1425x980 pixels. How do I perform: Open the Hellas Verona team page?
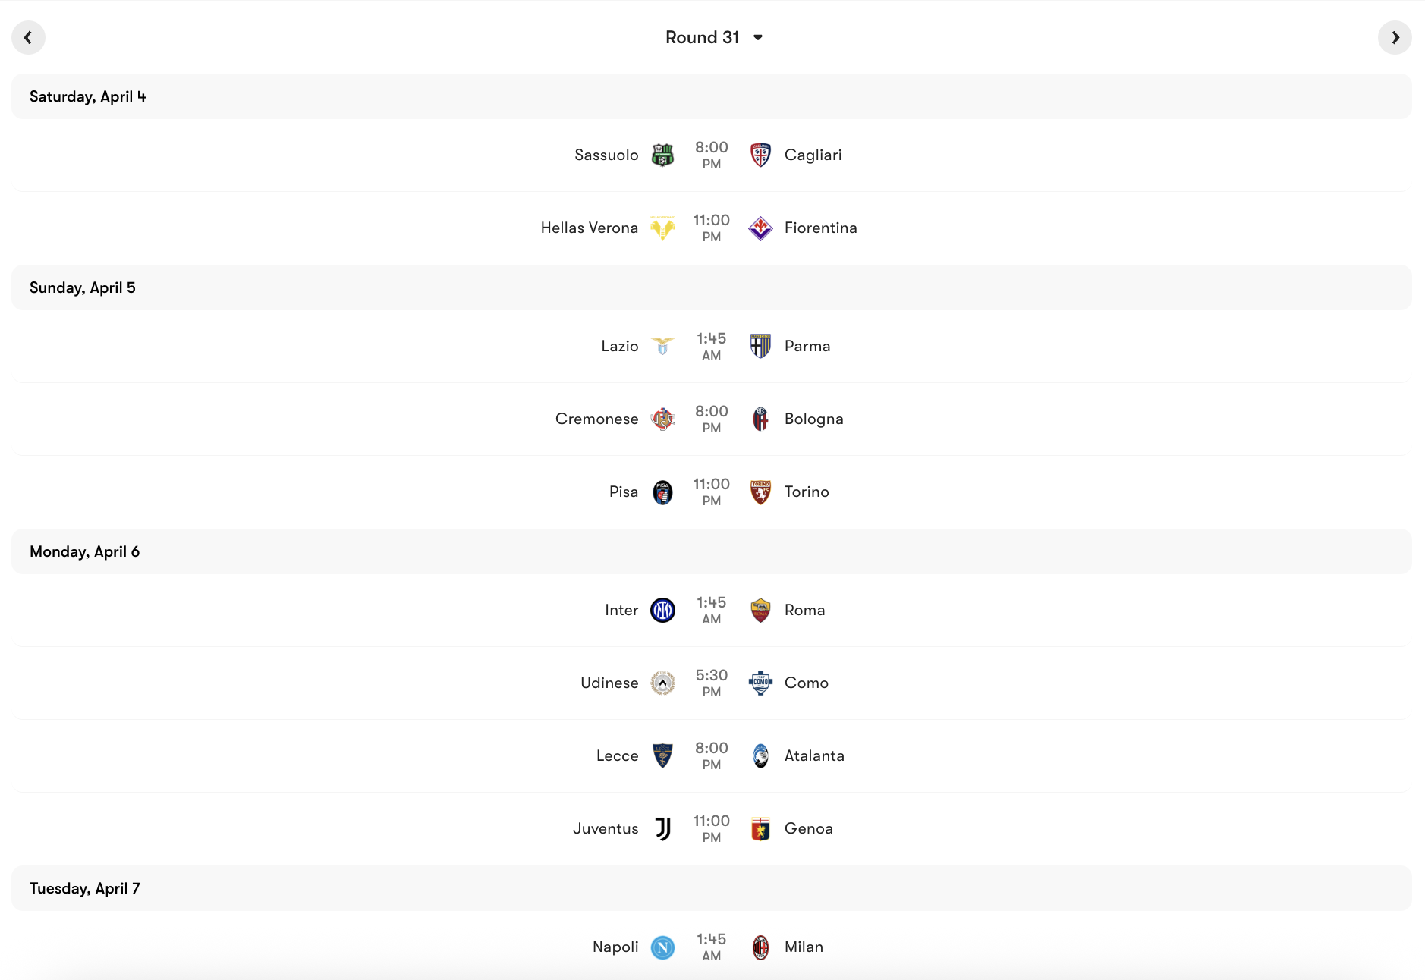pos(589,228)
